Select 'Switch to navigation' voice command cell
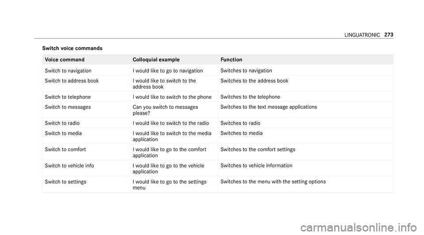 point(68,71)
